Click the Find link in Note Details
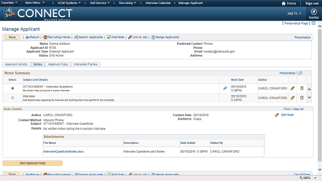The width and height of the screenshot is (322, 181). tap(286, 109)
